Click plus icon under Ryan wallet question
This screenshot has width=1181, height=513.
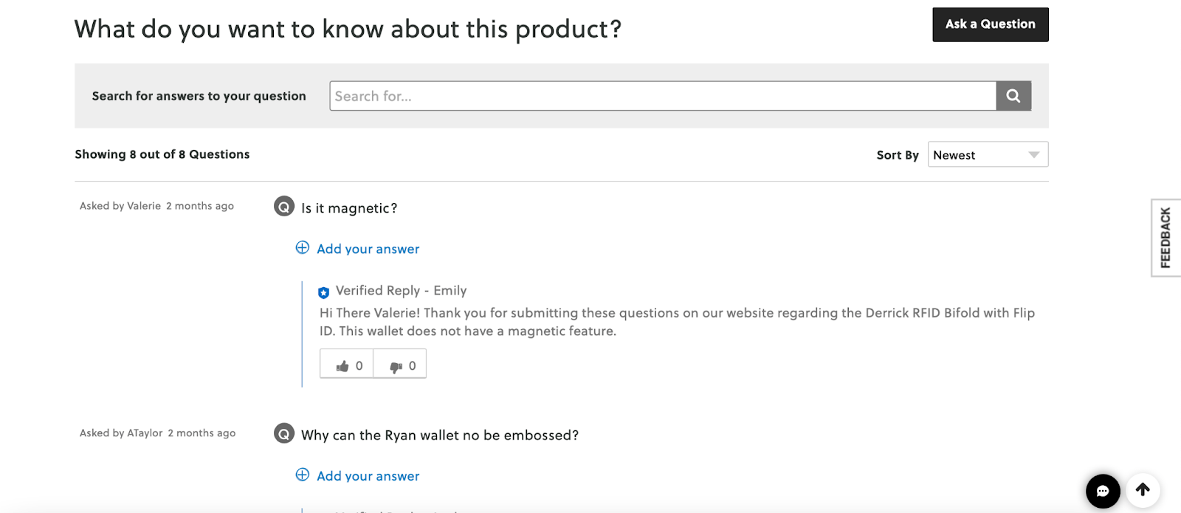click(x=303, y=475)
